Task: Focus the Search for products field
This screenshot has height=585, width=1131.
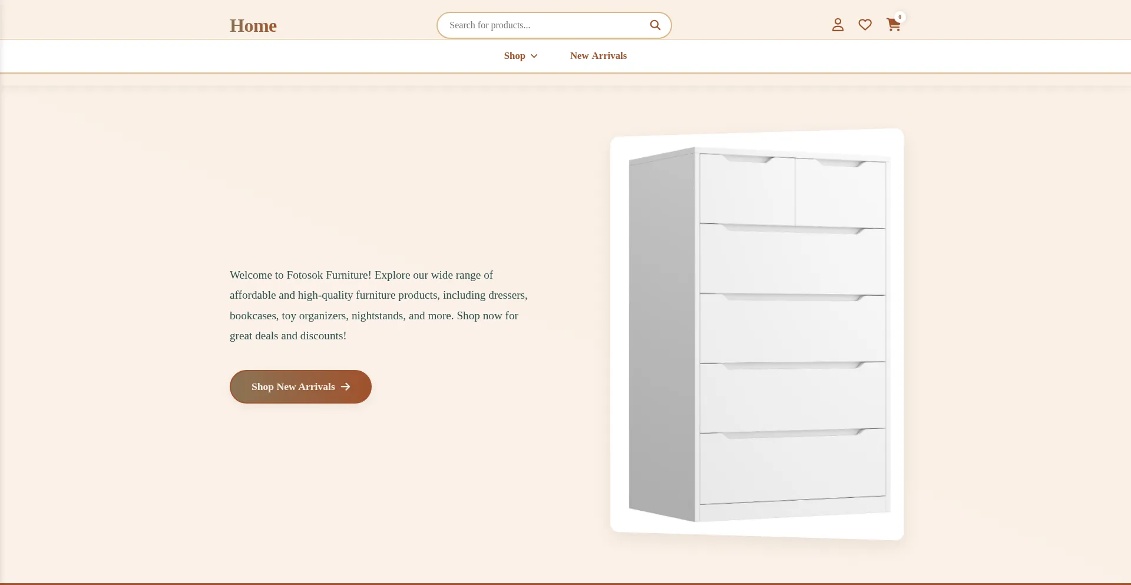Action: point(545,25)
